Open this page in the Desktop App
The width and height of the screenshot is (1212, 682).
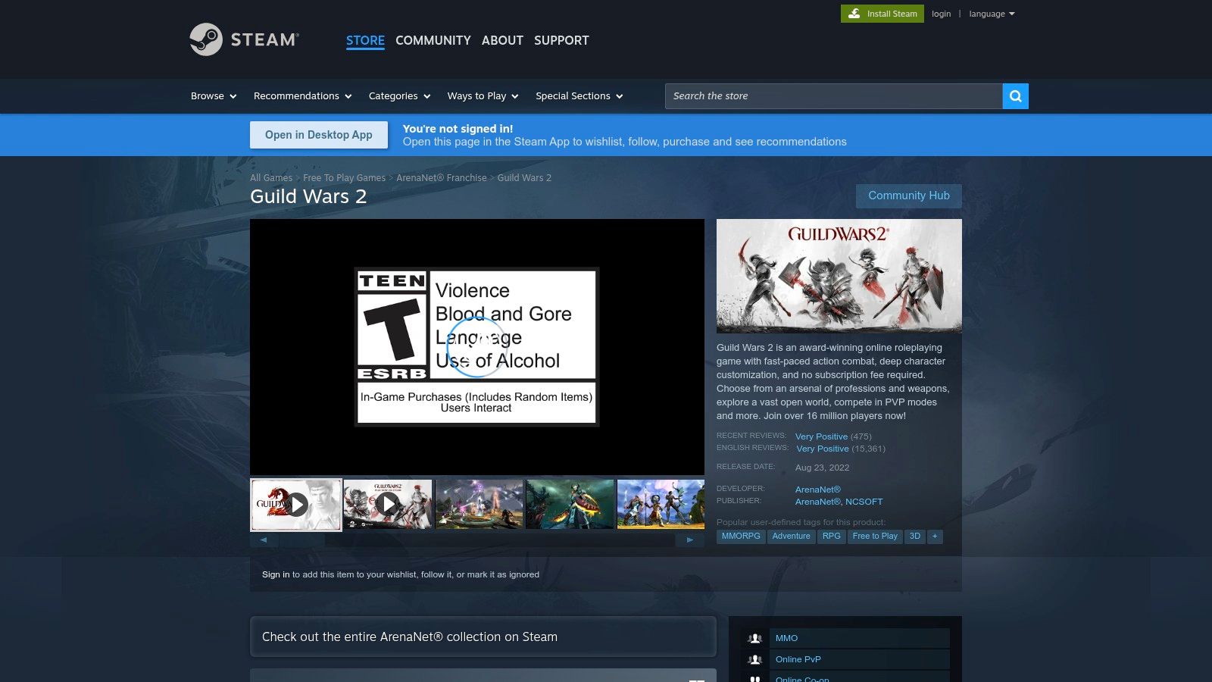[318, 134]
